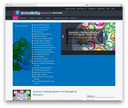Open Trends Indicator link
Image resolution: width=128 pixels, height=108 pixels.
click(39, 56)
